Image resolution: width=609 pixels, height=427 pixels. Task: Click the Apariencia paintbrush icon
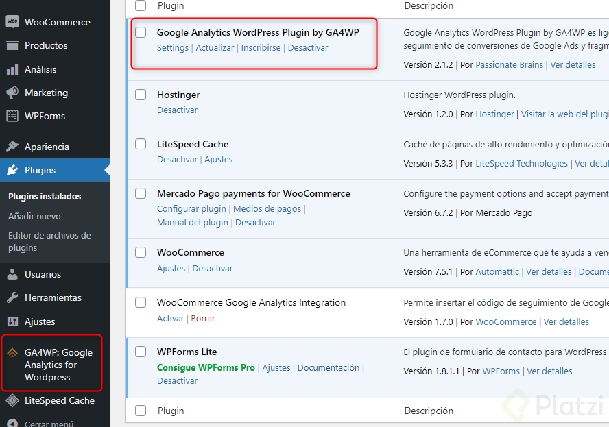pyautogui.click(x=12, y=147)
